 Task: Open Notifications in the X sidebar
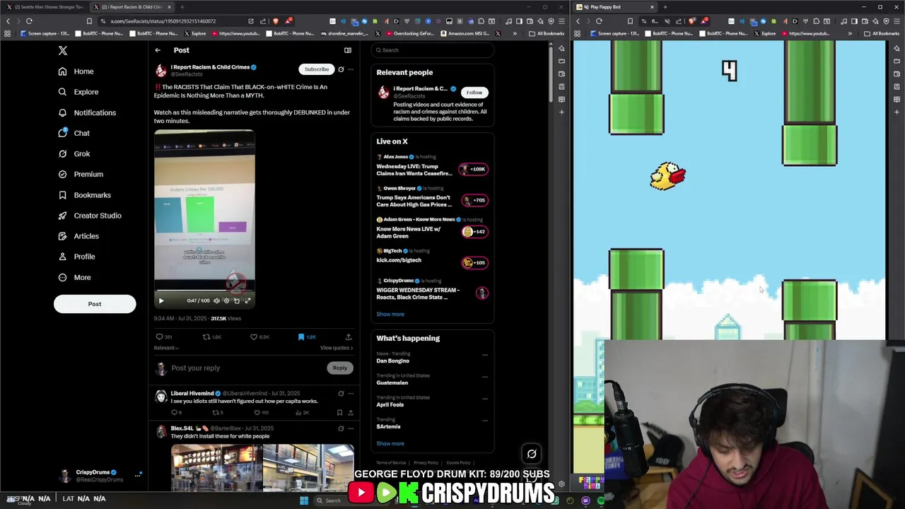pyautogui.click(x=87, y=112)
